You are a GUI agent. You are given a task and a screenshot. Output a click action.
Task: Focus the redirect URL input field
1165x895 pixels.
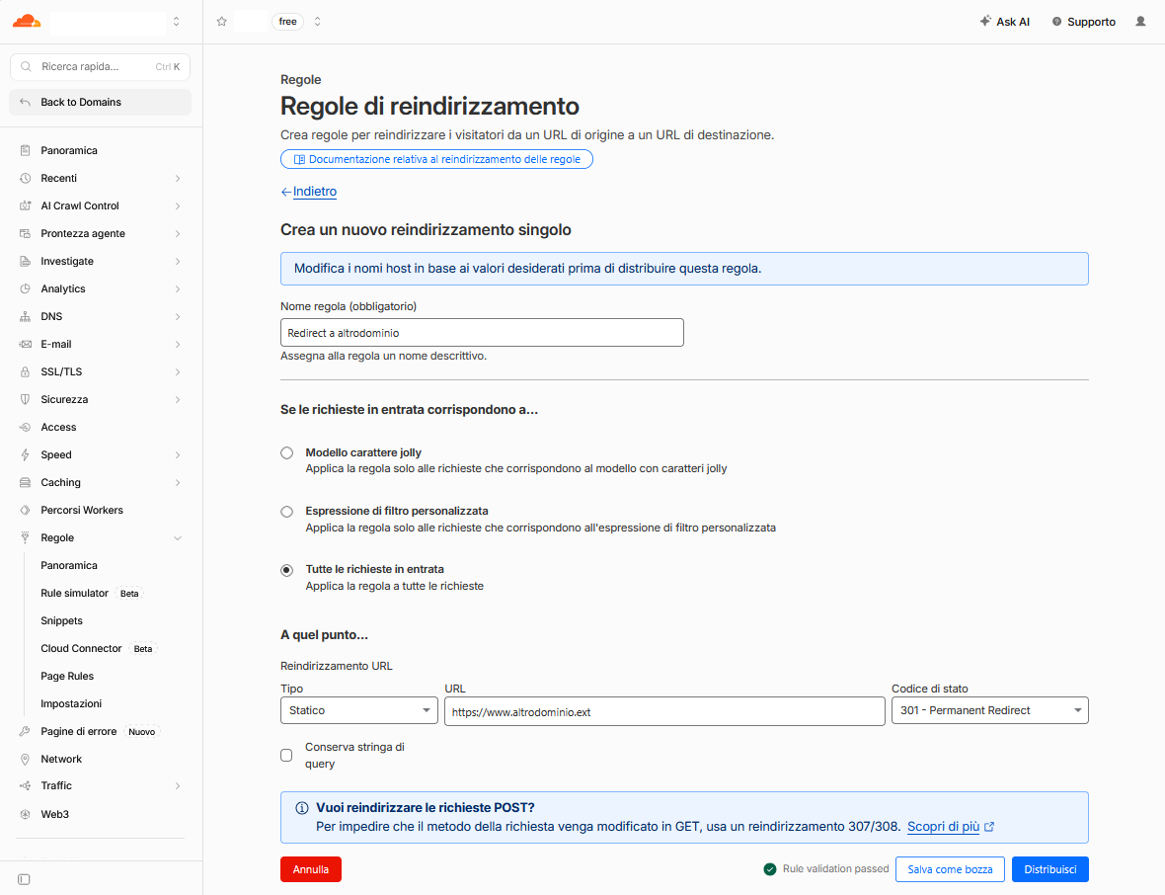664,711
